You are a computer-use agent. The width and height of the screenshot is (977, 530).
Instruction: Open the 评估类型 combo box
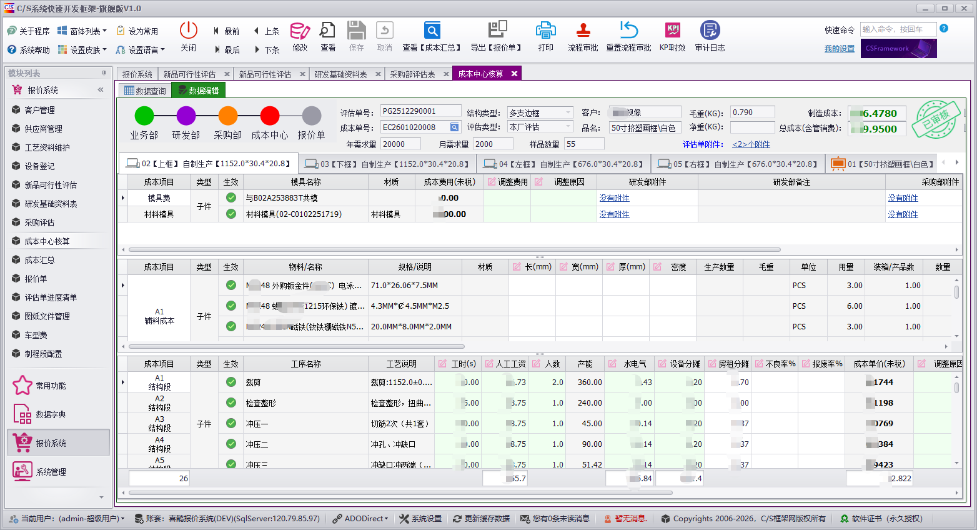tap(540, 127)
